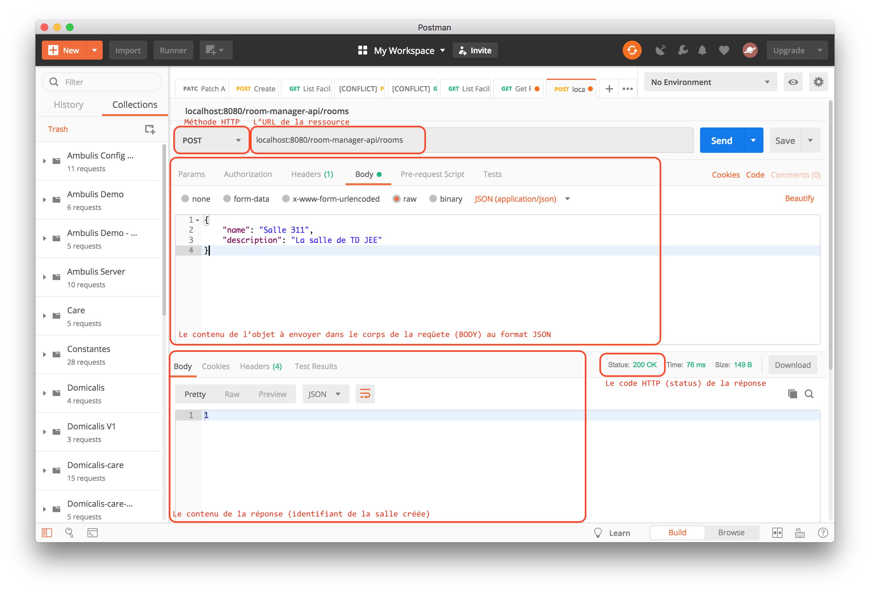Open the settings wrench icon
The image size is (870, 593).
pos(683,50)
